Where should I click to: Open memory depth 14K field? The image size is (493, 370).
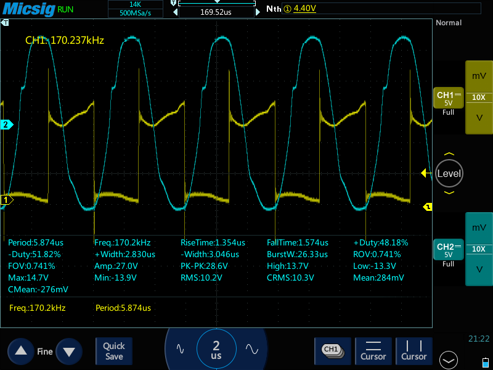pyautogui.click(x=136, y=4)
